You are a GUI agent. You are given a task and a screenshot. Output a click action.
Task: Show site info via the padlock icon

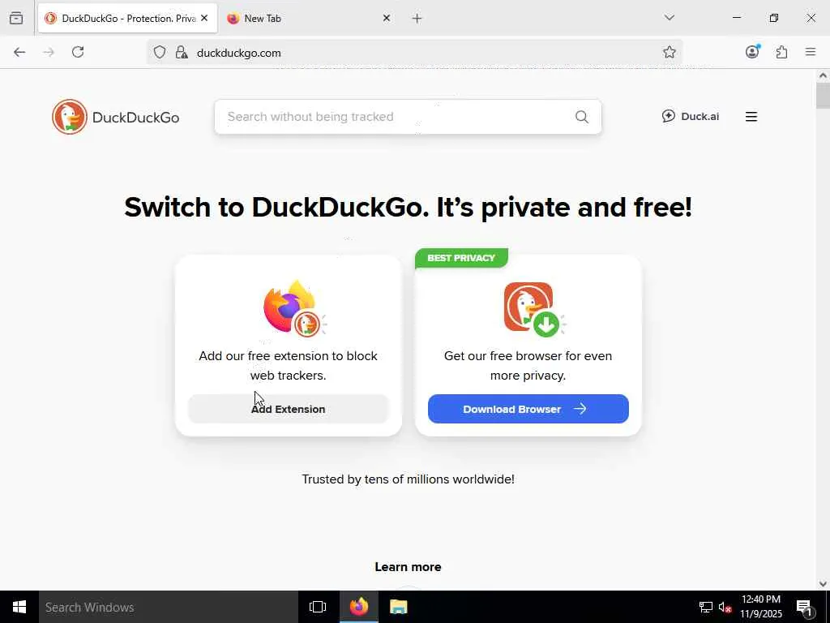tap(181, 53)
